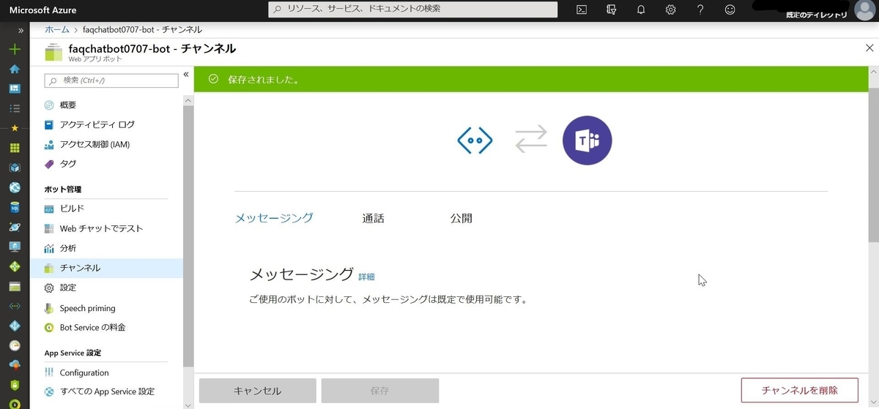Open Monitor gauge sidebar icon
879x409 pixels.
[15, 345]
